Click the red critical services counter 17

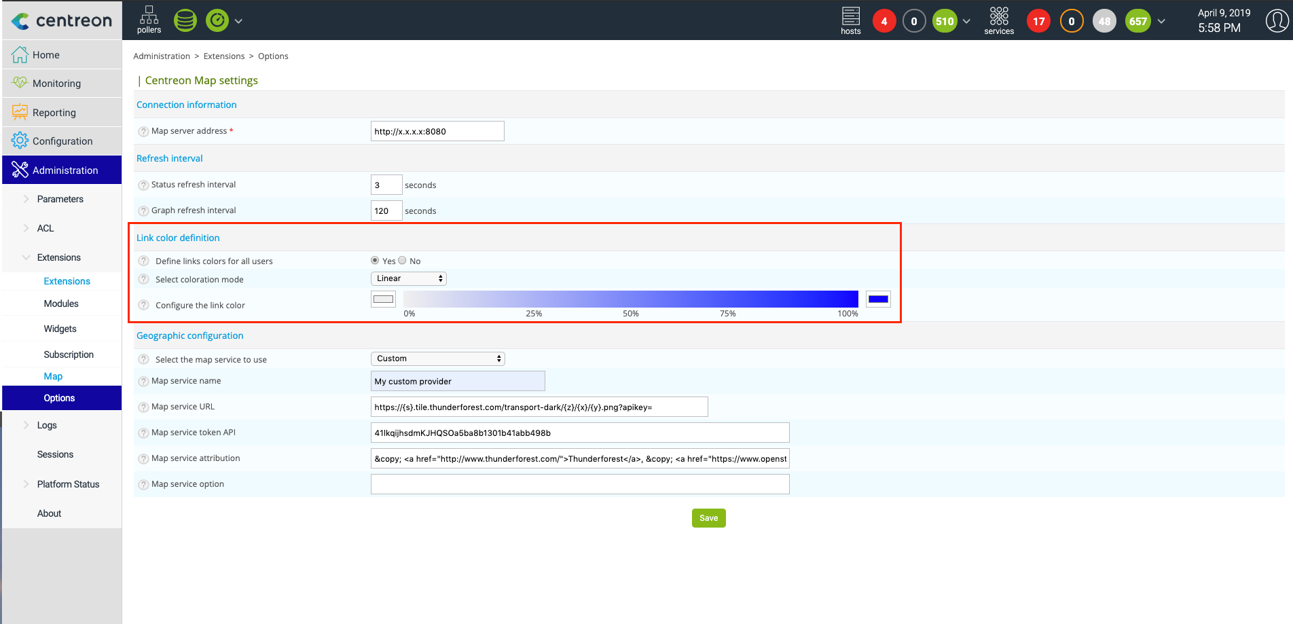click(x=1038, y=21)
